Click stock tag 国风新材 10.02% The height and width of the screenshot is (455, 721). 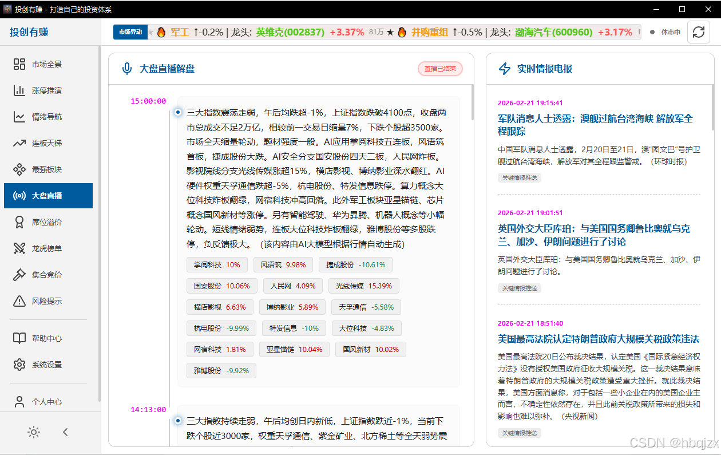point(370,349)
